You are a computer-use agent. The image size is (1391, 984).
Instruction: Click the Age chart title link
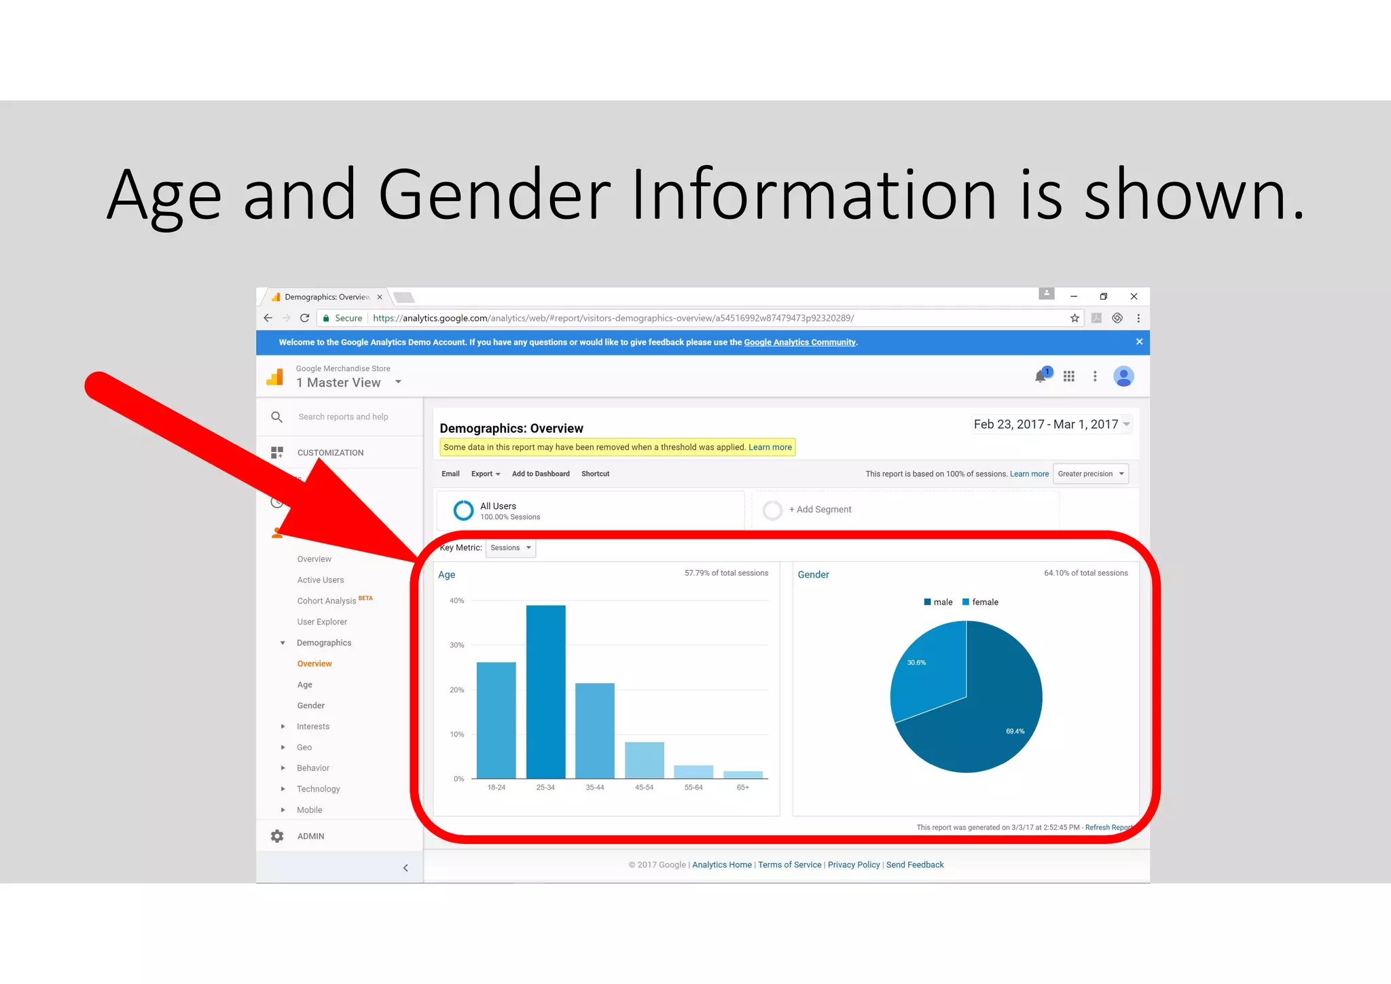[x=447, y=575]
